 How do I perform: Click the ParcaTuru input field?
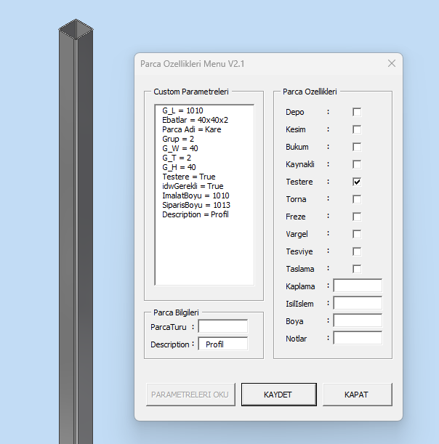[223, 327]
